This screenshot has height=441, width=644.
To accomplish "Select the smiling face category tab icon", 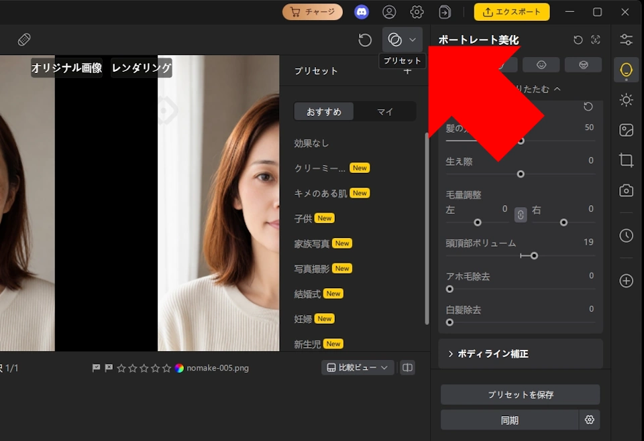I will (x=541, y=65).
